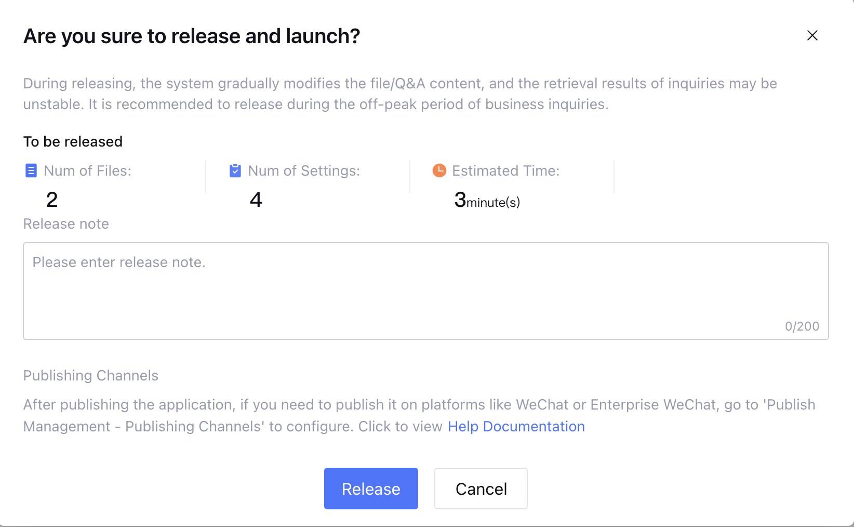Click the Num of Settings label
Screen dimensions: 854x527
tap(304, 171)
